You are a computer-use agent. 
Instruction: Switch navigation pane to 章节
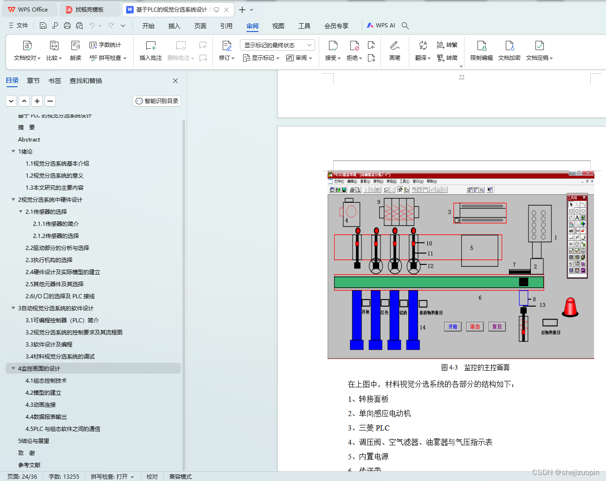pyautogui.click(x=33, y=81)
